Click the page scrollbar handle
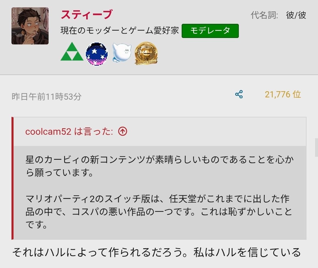The width and height of the screenshot is (318, 268). point(316,147)
